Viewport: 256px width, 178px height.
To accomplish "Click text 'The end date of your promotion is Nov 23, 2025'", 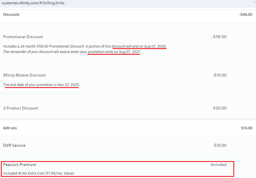I will coord(41,85).
